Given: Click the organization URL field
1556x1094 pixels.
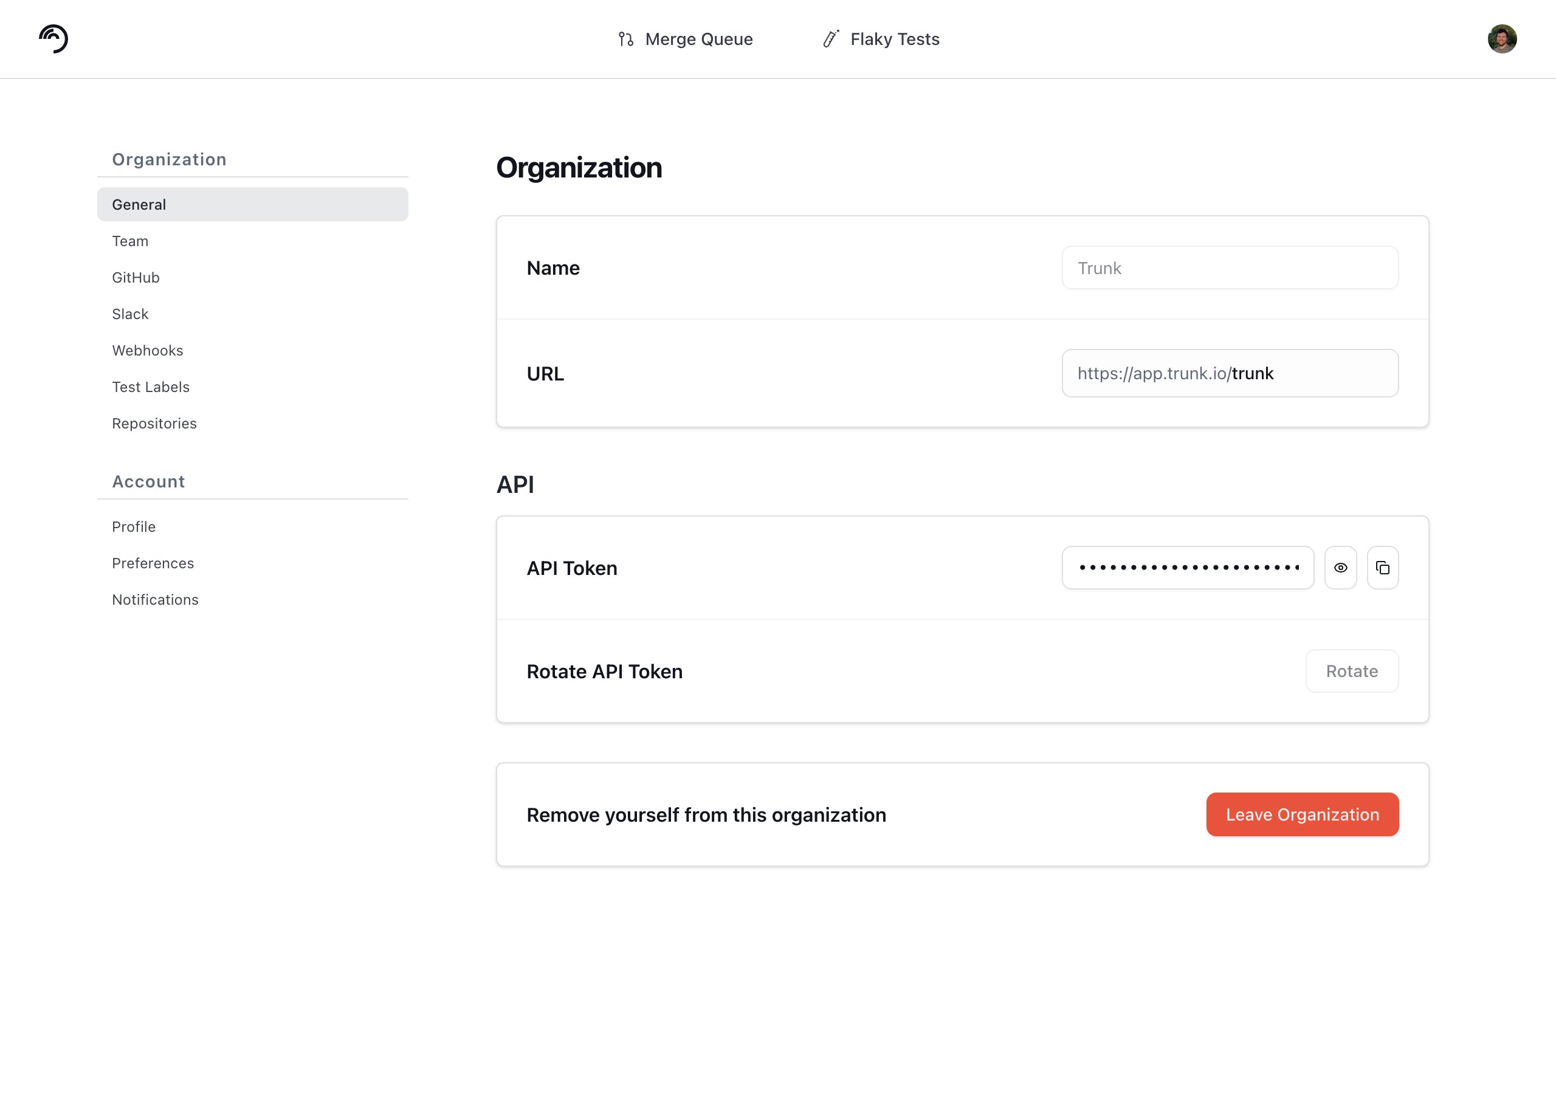Looking at the screenshot, I should [1230, 373].
